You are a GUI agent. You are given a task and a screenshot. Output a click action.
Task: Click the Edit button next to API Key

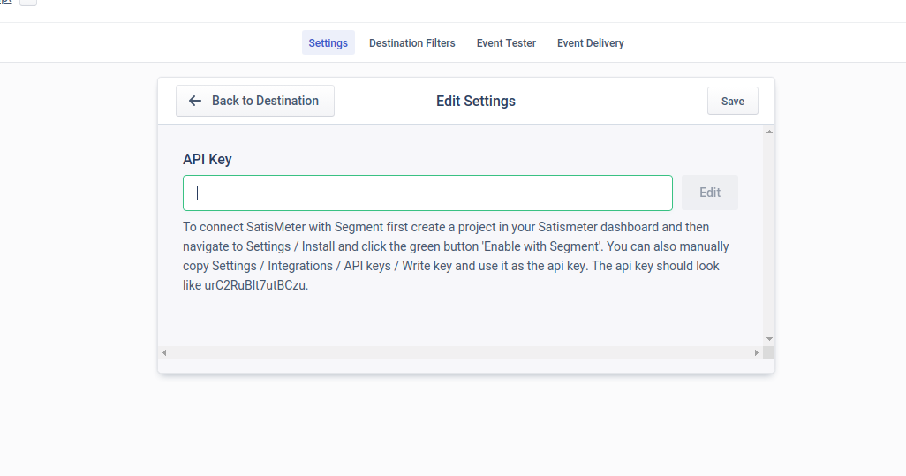tap(710, 193)
